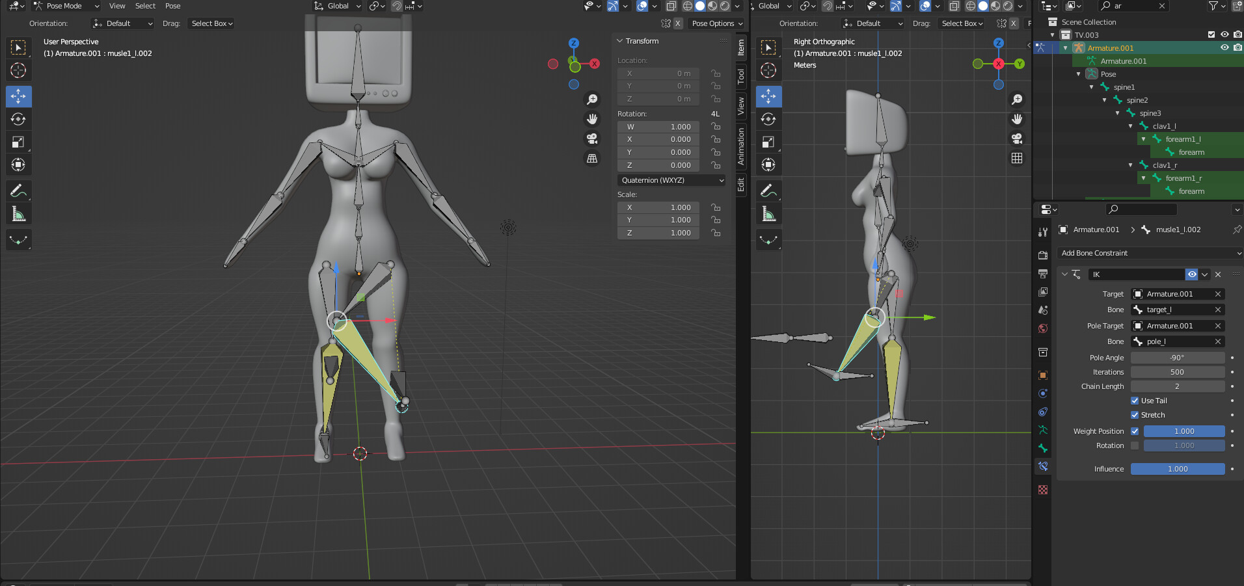This screenshot has width=1244, height=586.
Task: Clear the pole_l bone from the Pole Target
Action: pos(1217,341)
